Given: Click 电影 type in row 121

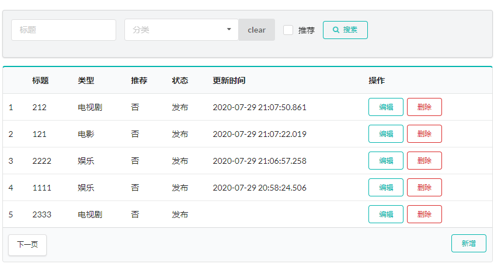Looking at the screenshot, I should tap(86, 134).
